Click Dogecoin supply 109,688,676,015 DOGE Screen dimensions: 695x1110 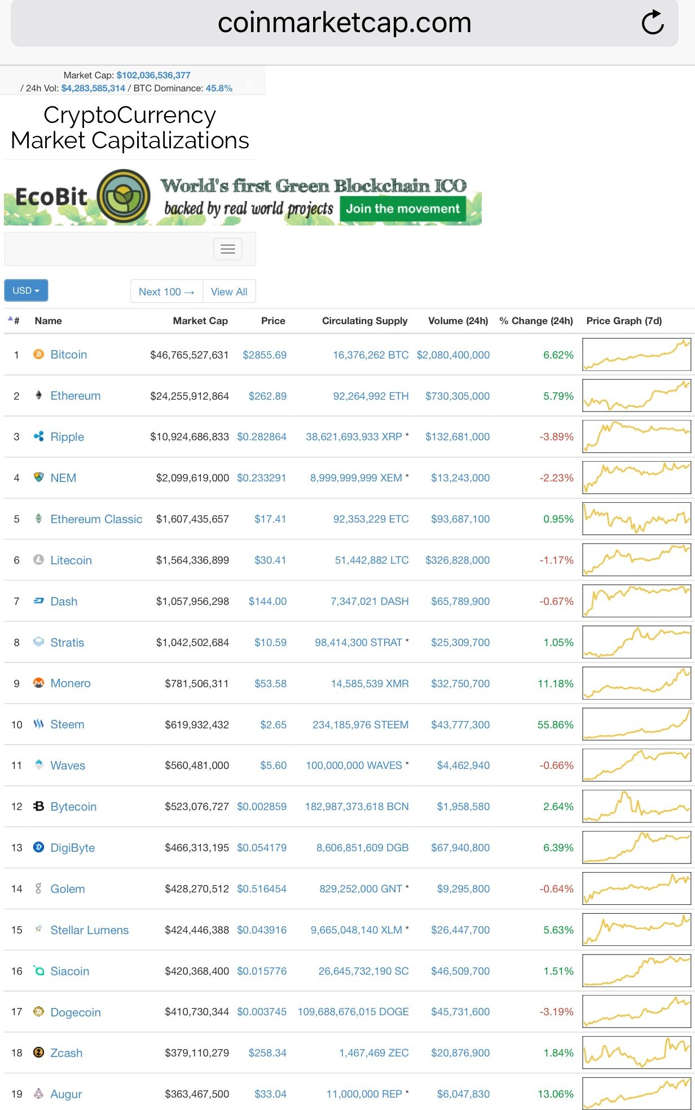(353, 1012)
